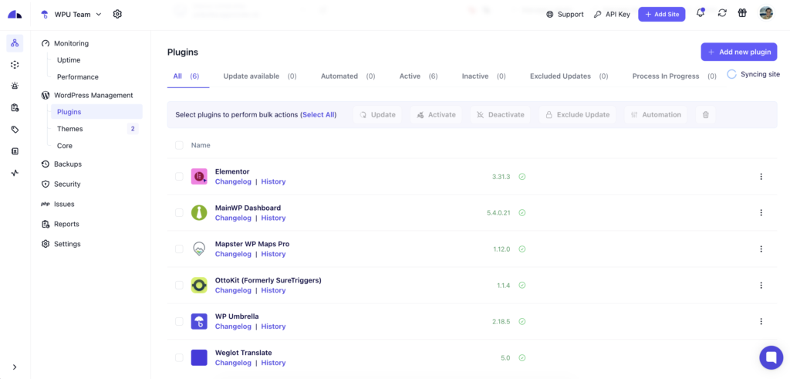This screenshot has width=790, height=379.
Task: Switch to the Automated tab
Action: tap(348, 76)
